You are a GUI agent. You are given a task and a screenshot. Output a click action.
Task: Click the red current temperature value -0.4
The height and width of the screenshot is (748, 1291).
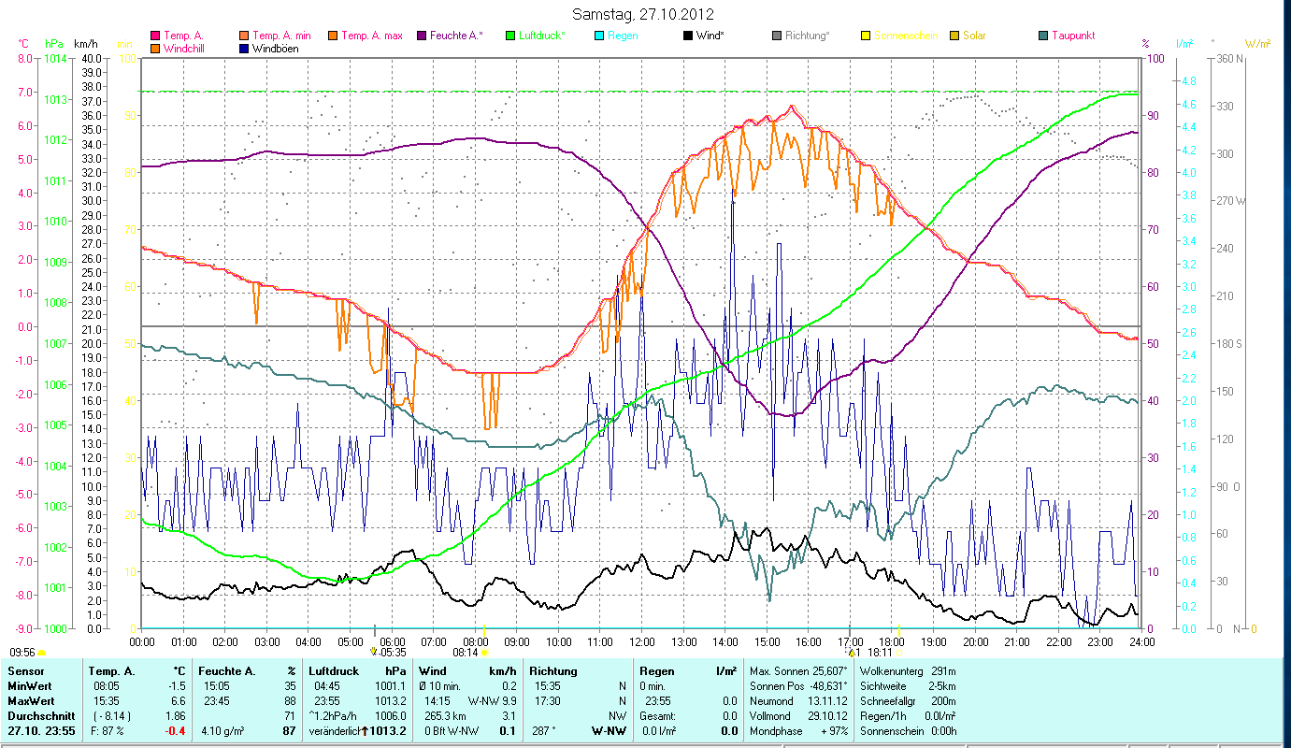point(176,731)
